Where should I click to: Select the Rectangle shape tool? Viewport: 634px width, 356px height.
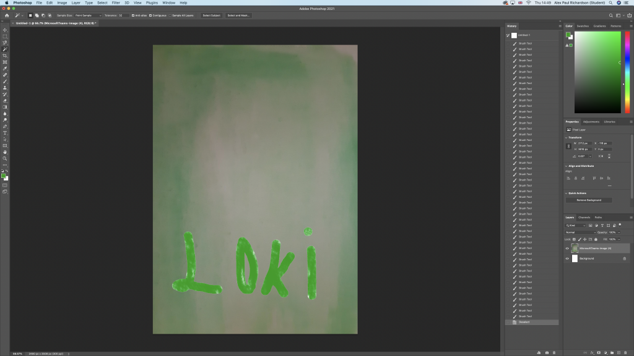[5, 146]
